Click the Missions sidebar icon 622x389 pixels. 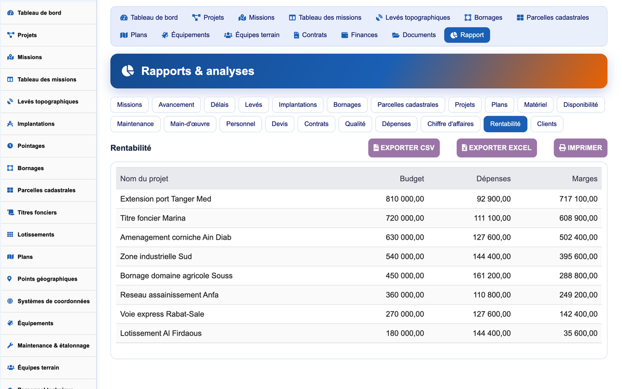pos(10,57)
